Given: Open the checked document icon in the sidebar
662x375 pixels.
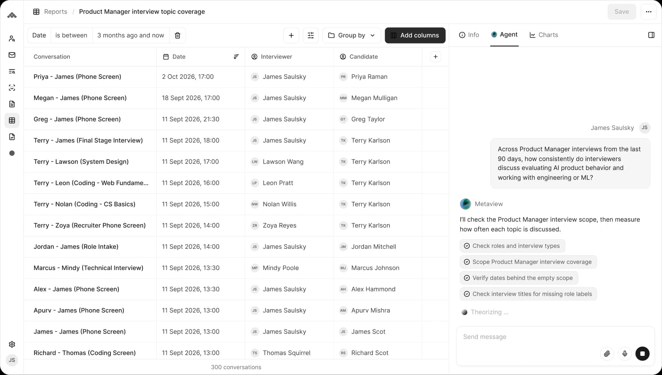Looking at the screenshot, I should coord(12,137).
